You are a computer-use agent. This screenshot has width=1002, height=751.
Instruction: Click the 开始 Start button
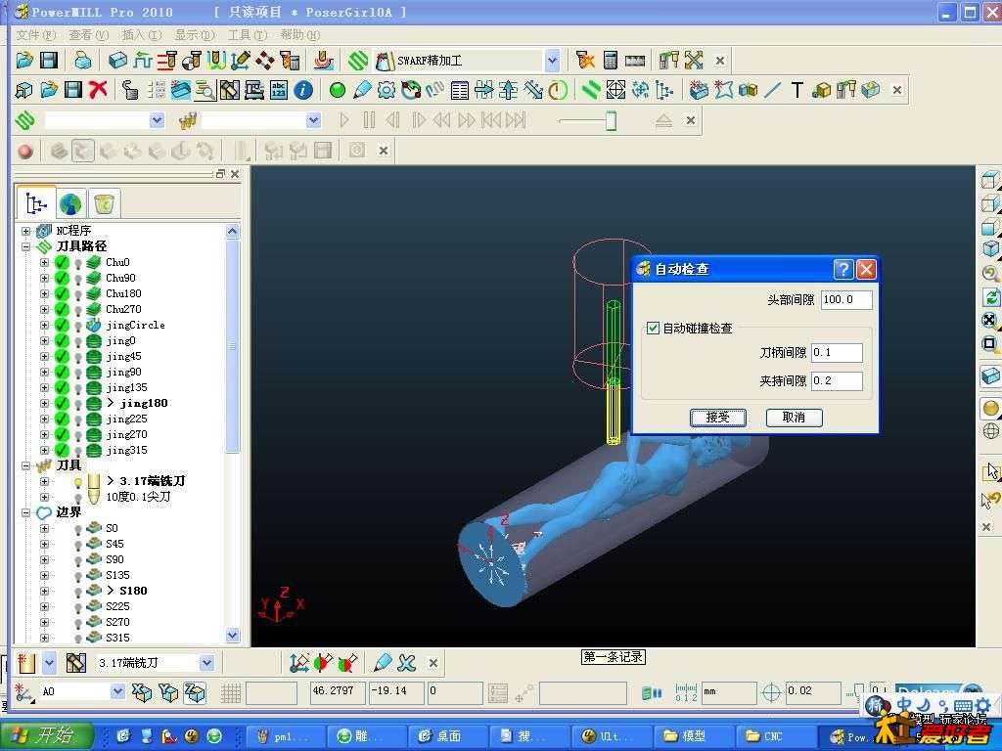(x=46, y=735)
